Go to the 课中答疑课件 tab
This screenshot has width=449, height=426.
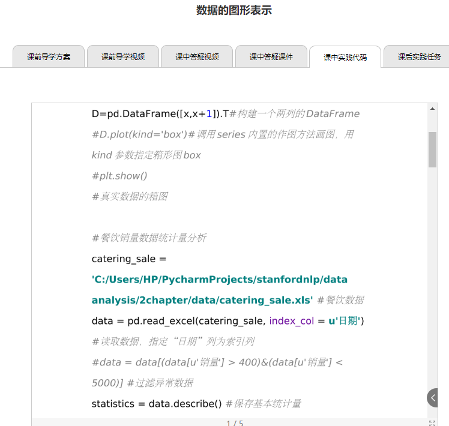click(x=271, y=57)
